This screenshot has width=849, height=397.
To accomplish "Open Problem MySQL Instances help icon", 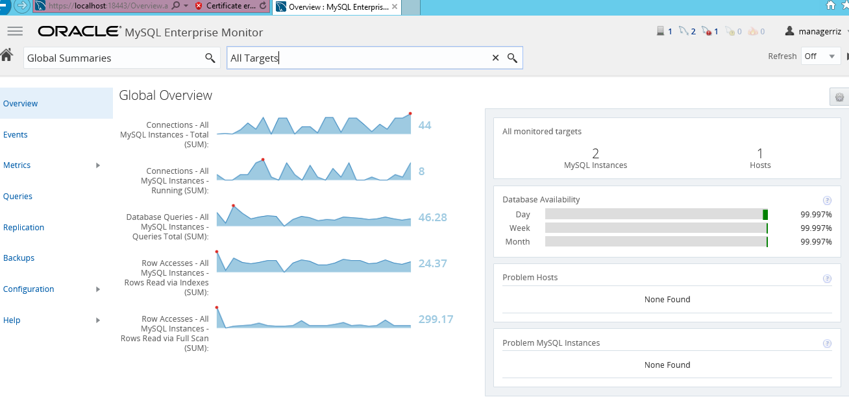I will (x=827, y=344).
